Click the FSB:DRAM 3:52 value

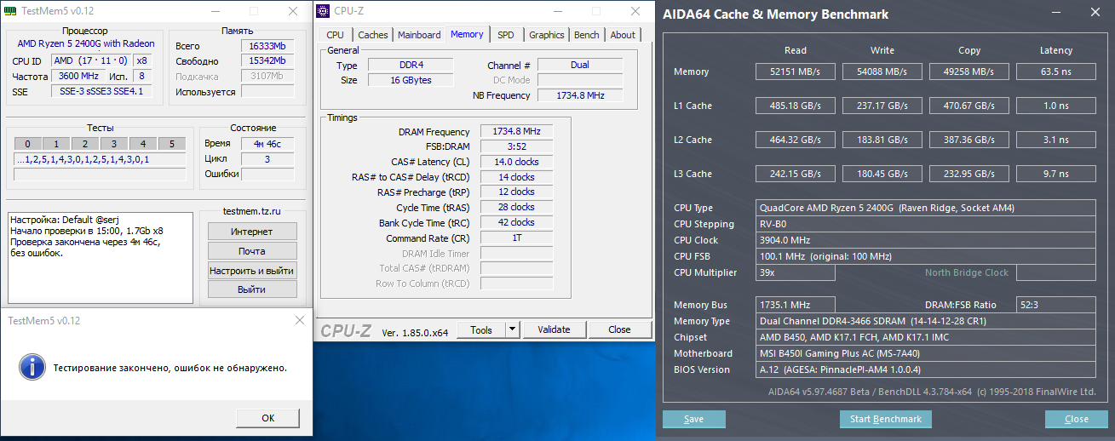[x=517, y=146]
